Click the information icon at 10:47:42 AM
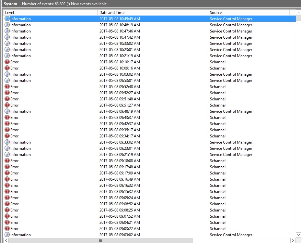This screenshot has width=301, height=243. [7, 37]
